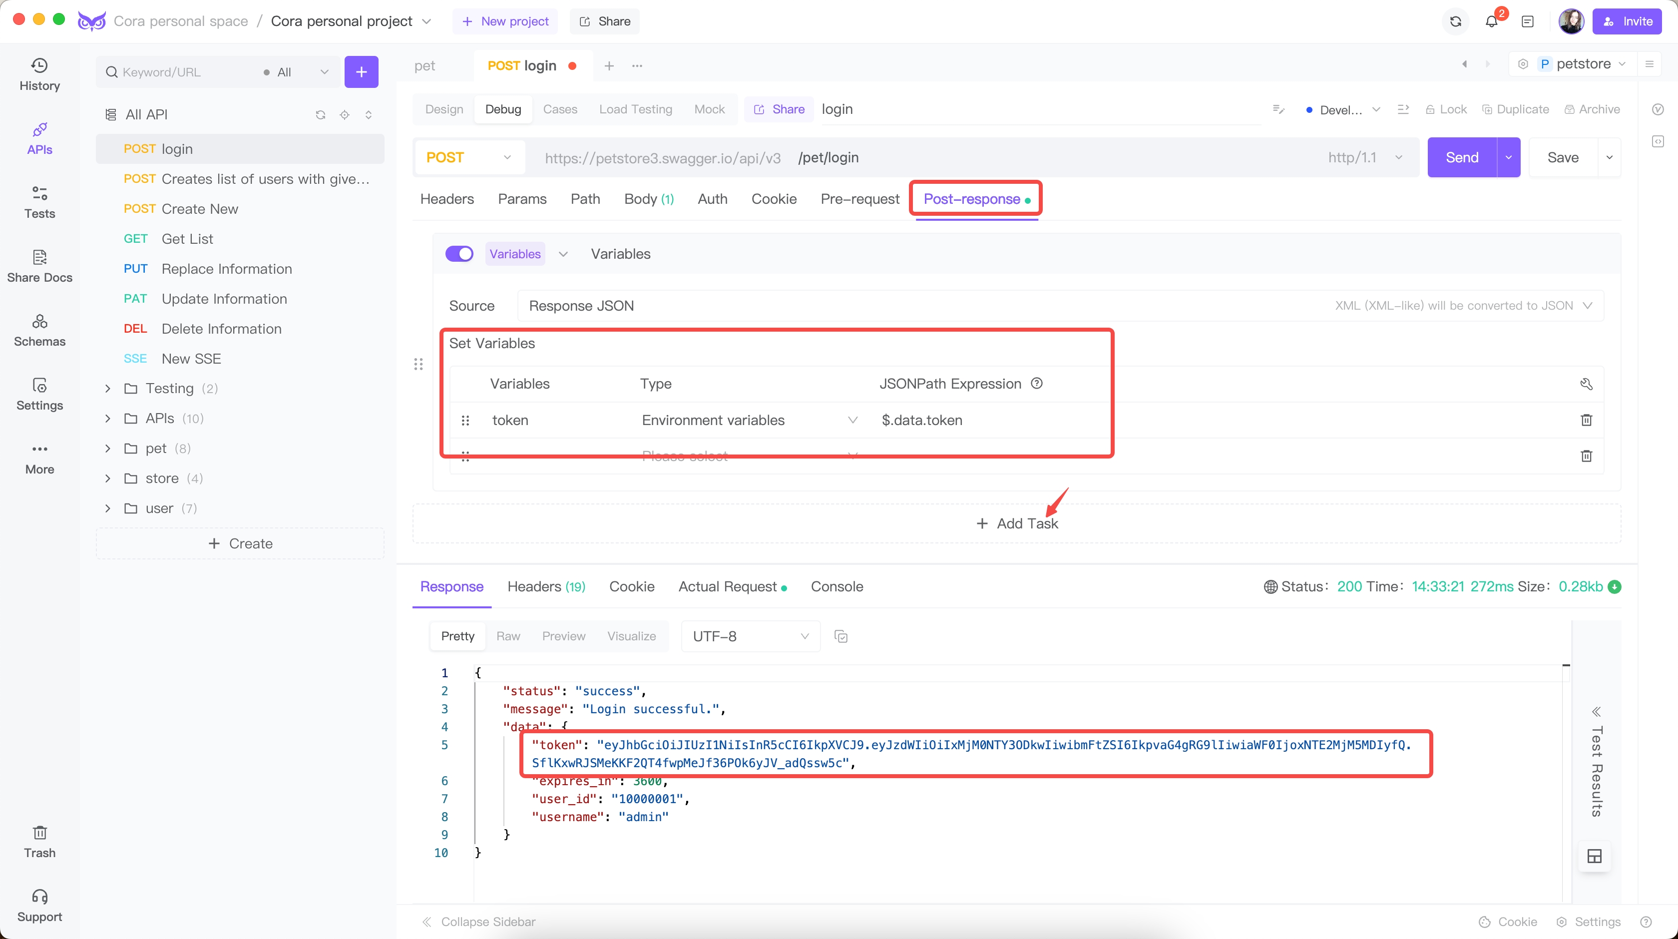
Task: Switch to the Body tab
Action: pos(648,198)
